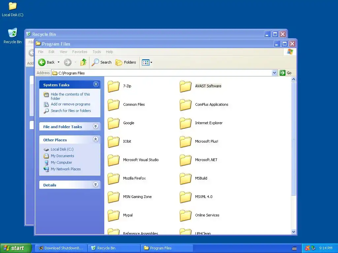Open My Computer from Other Places
This screenshot has height=253, width=338.
61,162
